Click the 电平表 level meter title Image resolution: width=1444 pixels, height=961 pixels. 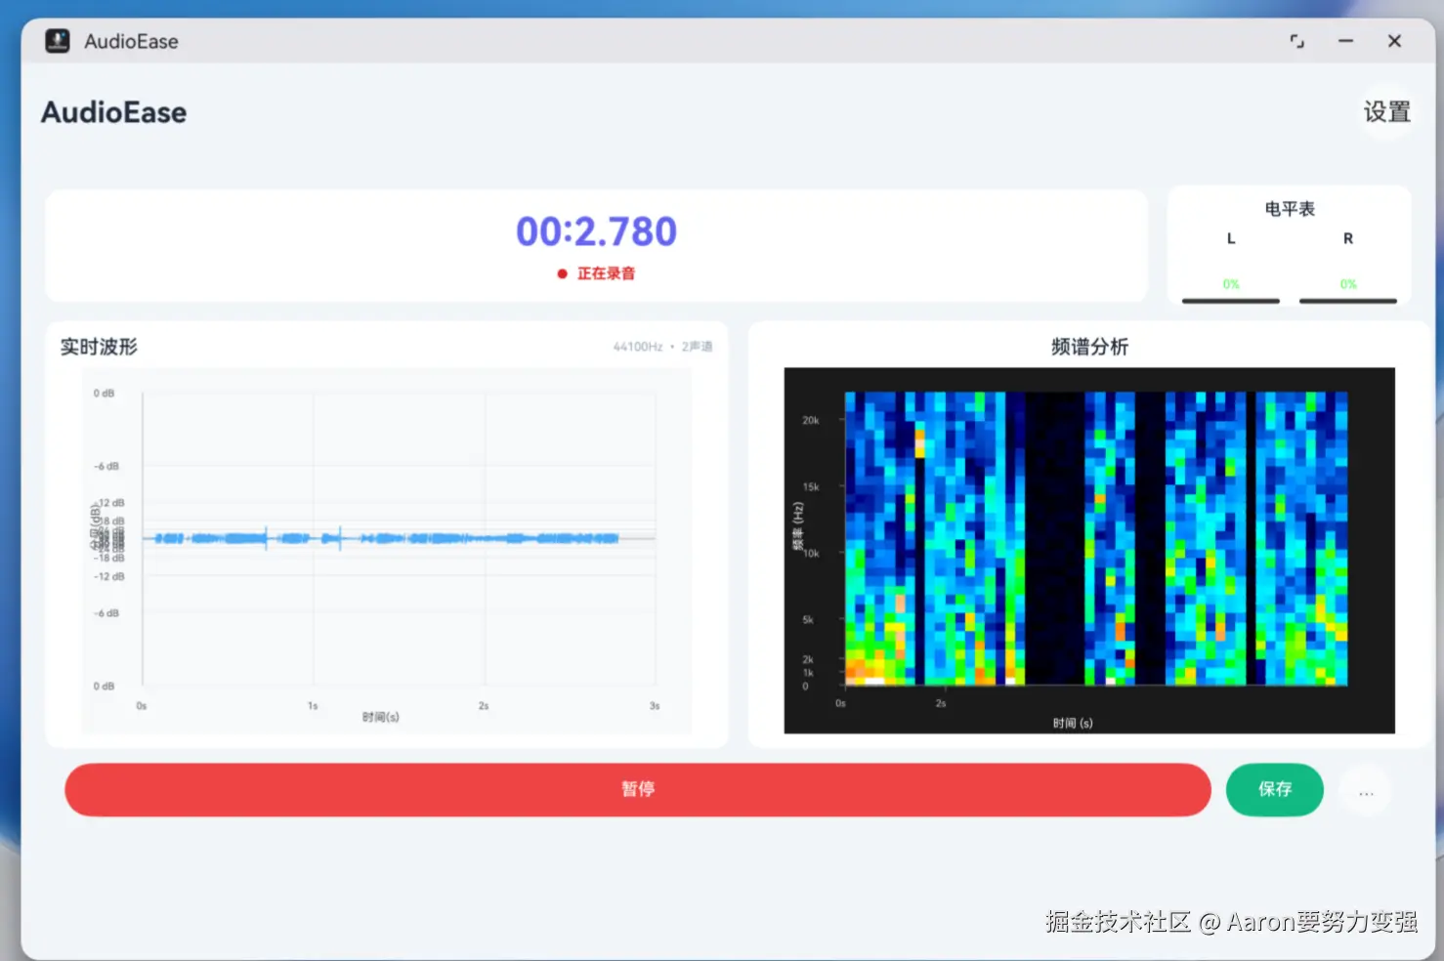click(x=1290, y=209)
